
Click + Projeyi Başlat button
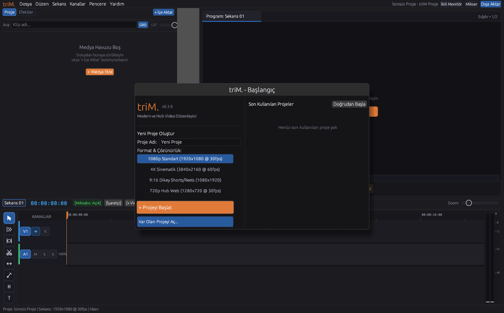click(185, 207)
